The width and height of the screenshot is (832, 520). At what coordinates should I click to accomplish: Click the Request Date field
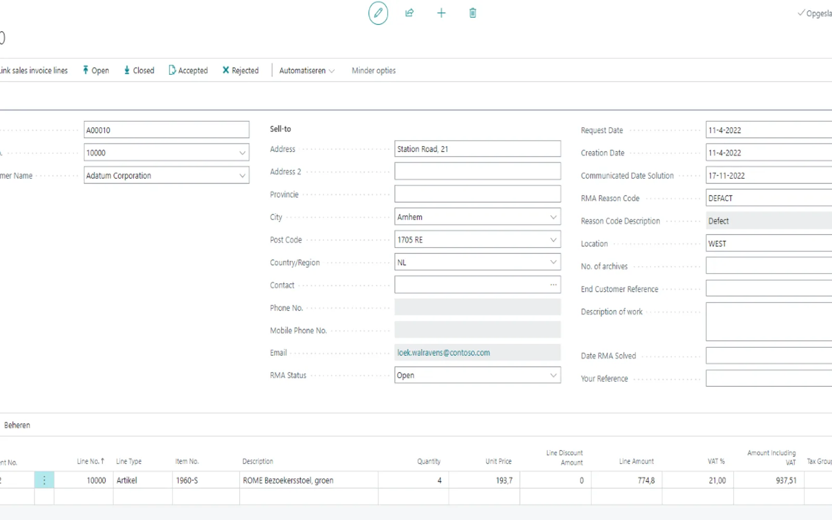(x=769, y=130)
